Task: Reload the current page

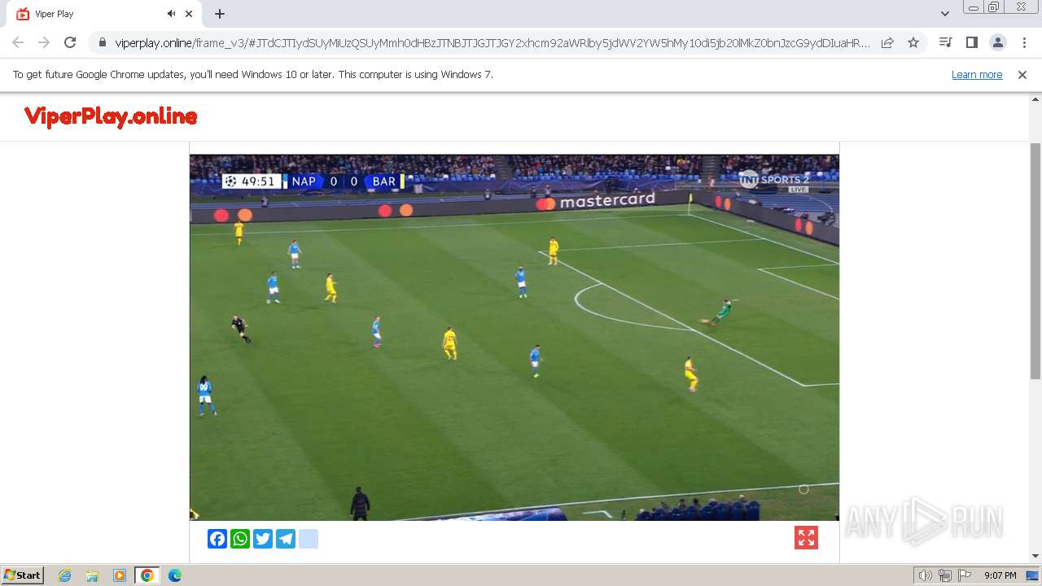Action: [x=70, y=42]
